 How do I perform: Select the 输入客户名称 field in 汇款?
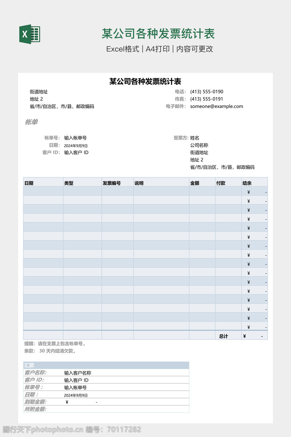pos(78,373)
